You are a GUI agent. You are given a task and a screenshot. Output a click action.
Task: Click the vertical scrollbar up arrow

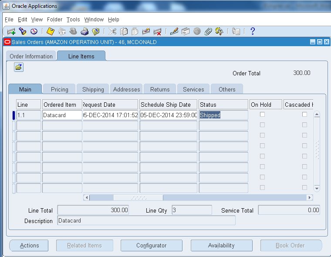pyautogui.click(x=317, y=115)
